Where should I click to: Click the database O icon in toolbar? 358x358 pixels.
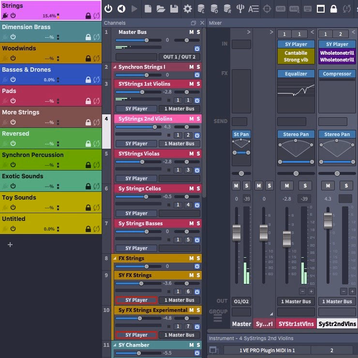[x=214, y=9]
